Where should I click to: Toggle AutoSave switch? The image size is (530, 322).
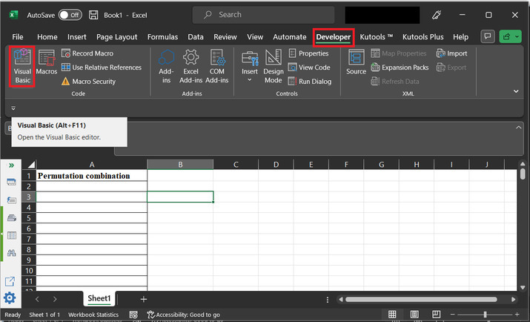pyautogui.click(x=70, y=15)
